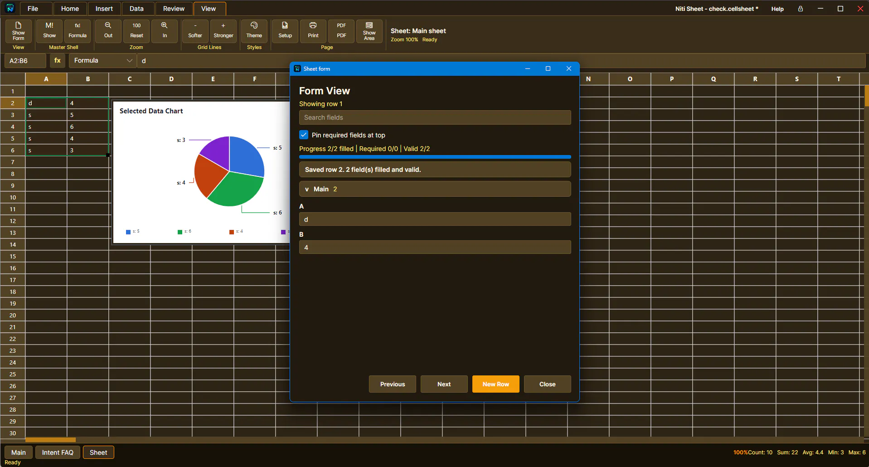Click the Show Form icon
This screenshot has height=467, width=869.
[x=18, y=25]
